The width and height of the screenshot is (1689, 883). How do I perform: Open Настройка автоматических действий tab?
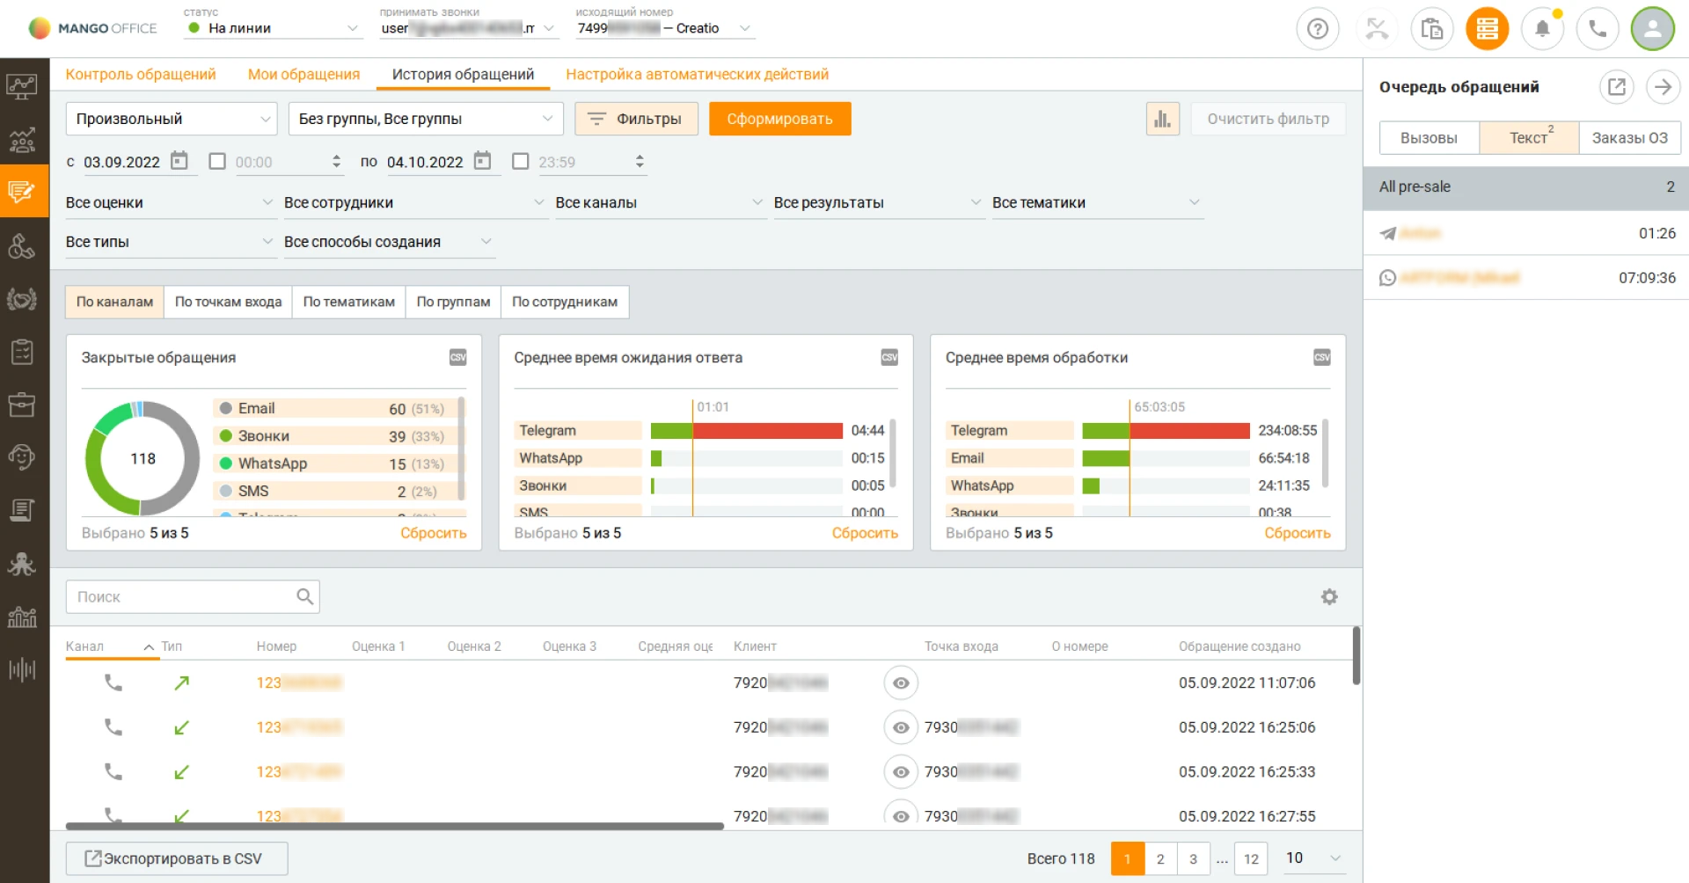tap(697, 75)
